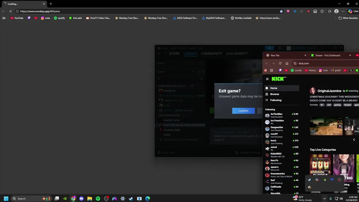Open the Twitch bookmark in Edge favorites bar
Image resolution: width=359 pixels, height=202 pixels.
(29, 18)
